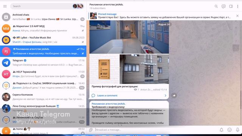The height and width of the screenshot is (136, 242).
Task: Open channel title Рекламное агентство JetAds header
Action: pyautogui.click(x=106, y=5)
